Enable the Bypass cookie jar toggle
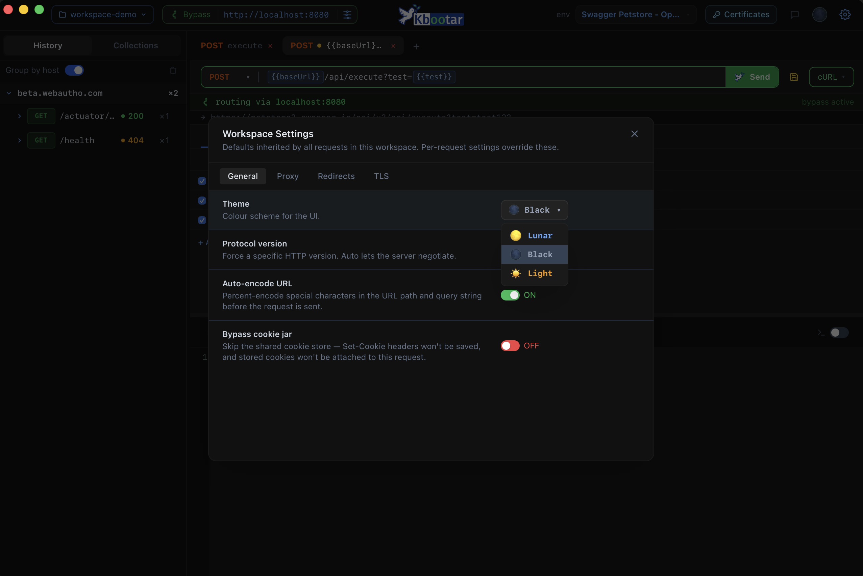The width and height of the screenshot is (863, 576). (510, 346)
